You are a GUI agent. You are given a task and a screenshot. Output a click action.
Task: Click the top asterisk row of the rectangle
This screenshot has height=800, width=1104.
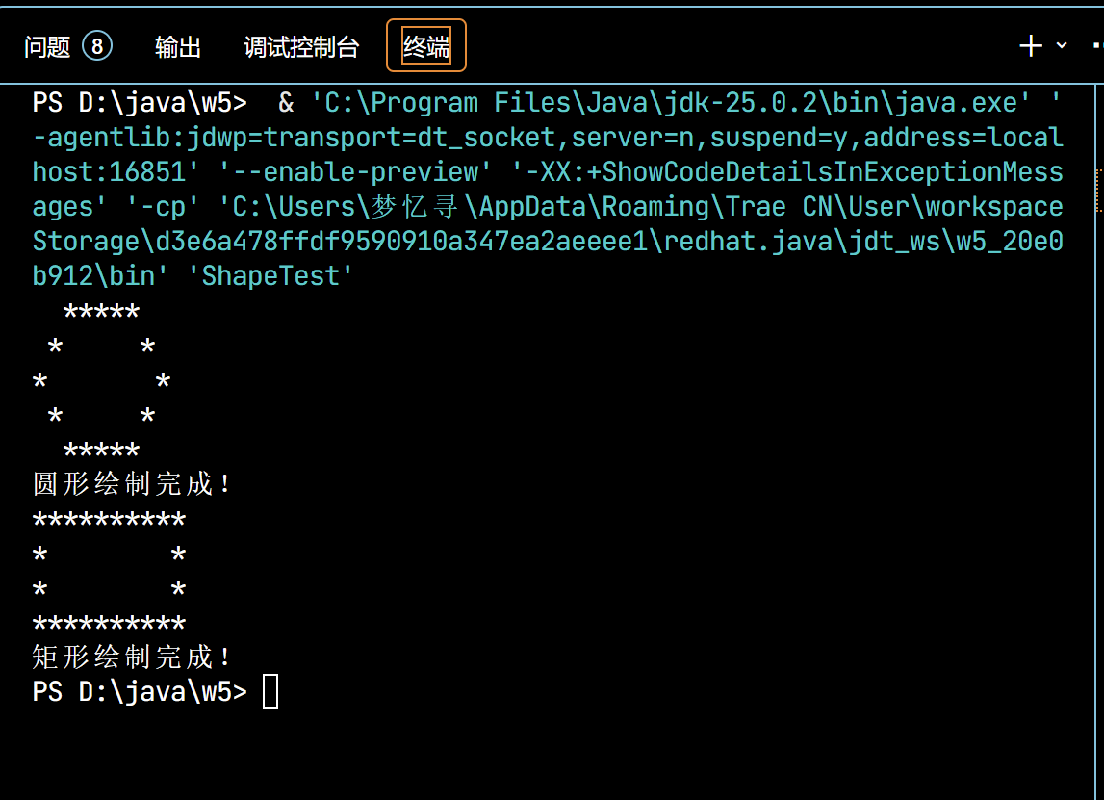pos(109,521)
